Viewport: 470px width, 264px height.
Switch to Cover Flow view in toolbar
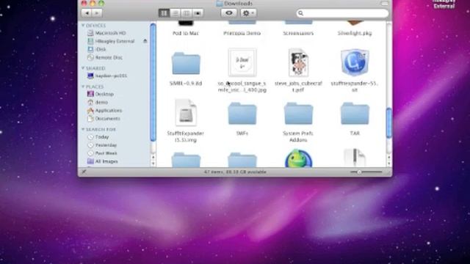click(x=198, y=13)
